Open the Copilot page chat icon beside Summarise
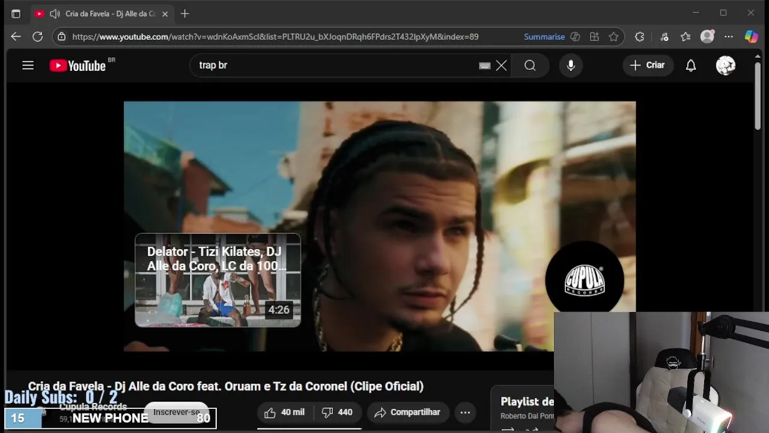This screenshot has width=769, height=433. tap(575, 37)
